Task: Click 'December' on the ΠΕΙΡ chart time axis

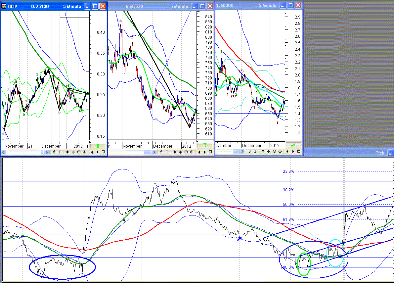Action: pos(51,146)
